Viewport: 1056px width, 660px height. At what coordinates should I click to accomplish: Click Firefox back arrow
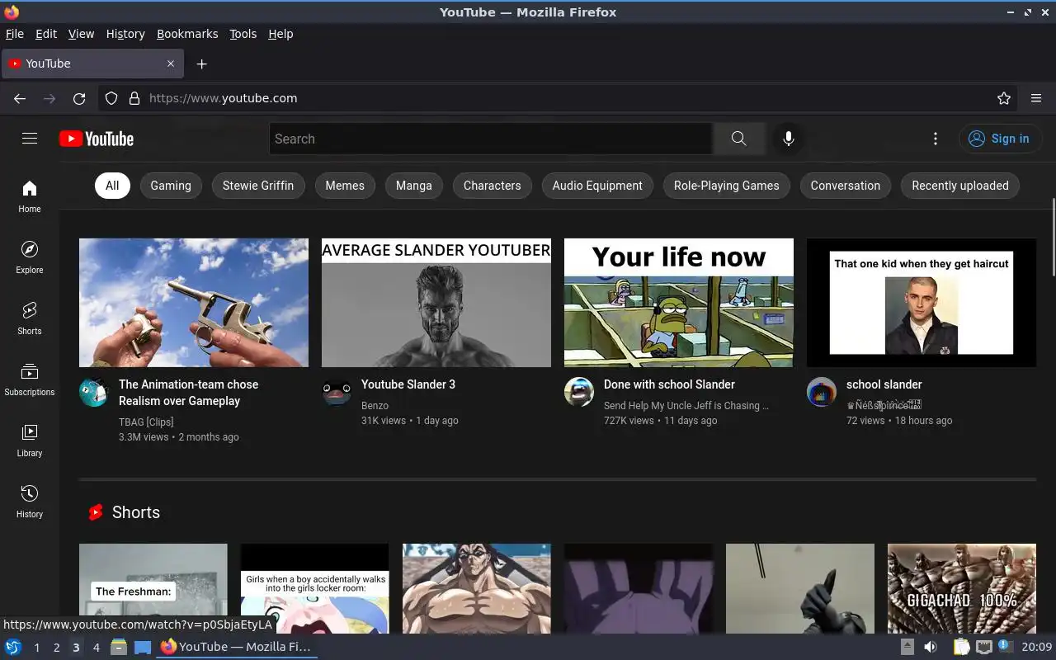click(20, 98)
